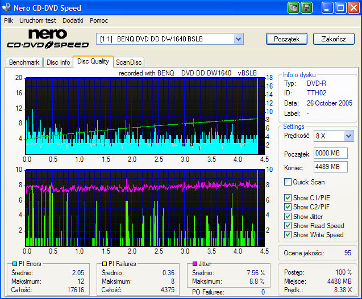Switch to the Disc Info tab
This screenshot has height=299, width=362.
click(x=58, y=62)
